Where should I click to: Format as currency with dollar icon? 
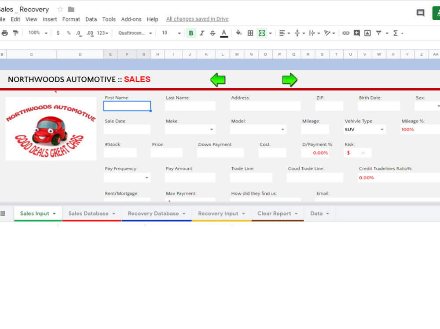pos(58,33)
